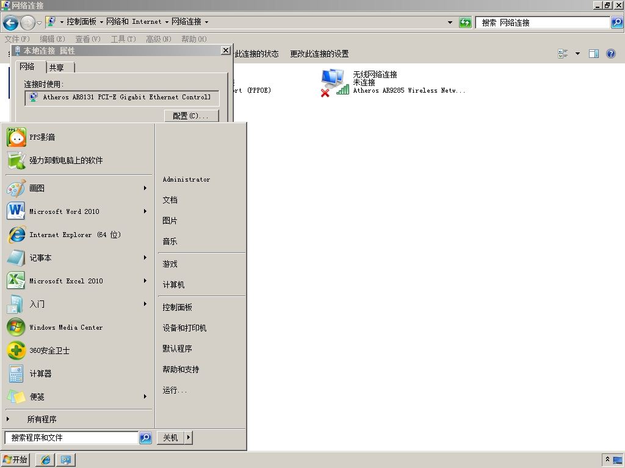Click Internet Explorer icon on taskbar

coord(45,459)
